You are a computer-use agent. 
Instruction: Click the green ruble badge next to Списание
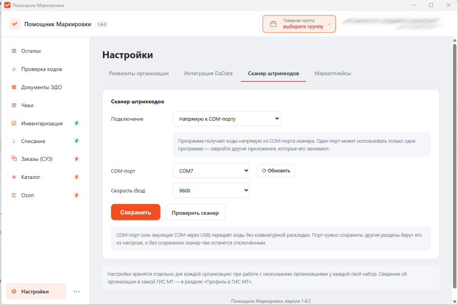(x=76, y=141)
